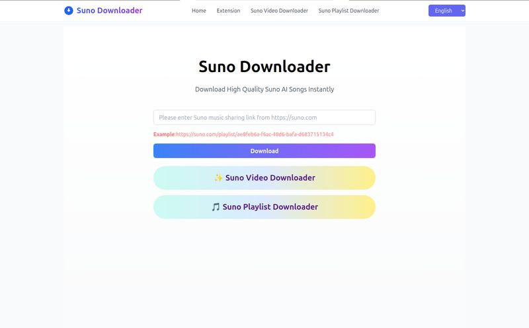Open the large Suno Playlist Downloader button
Viewport: 529px width, 328px height.
point(264,207)
